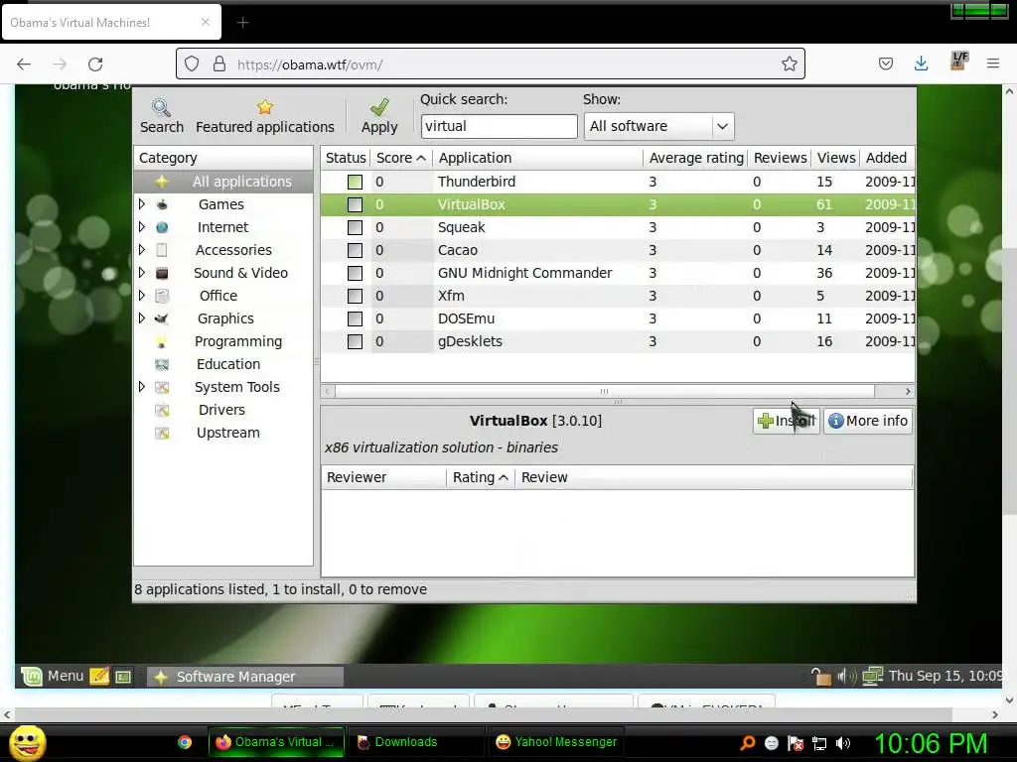Click the smiley start button
This screenshot has height=762, width=1017.
27,743
